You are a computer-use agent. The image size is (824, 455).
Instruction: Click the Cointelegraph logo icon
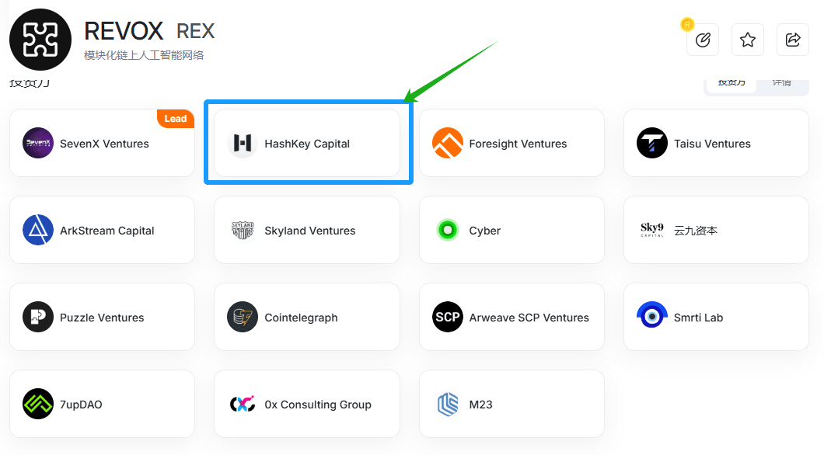243,317
